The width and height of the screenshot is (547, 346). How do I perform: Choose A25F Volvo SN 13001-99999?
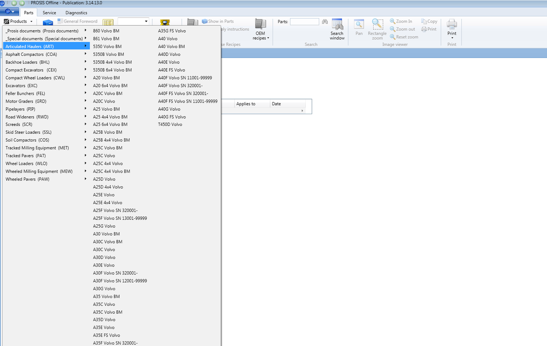tap(120, 218)
